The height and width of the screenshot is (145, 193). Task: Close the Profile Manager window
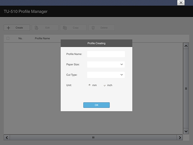coord(181,3)
